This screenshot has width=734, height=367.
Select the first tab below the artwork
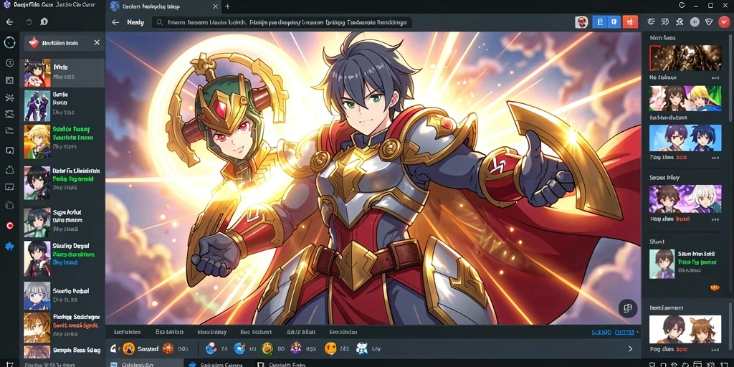tap(128, 332)
